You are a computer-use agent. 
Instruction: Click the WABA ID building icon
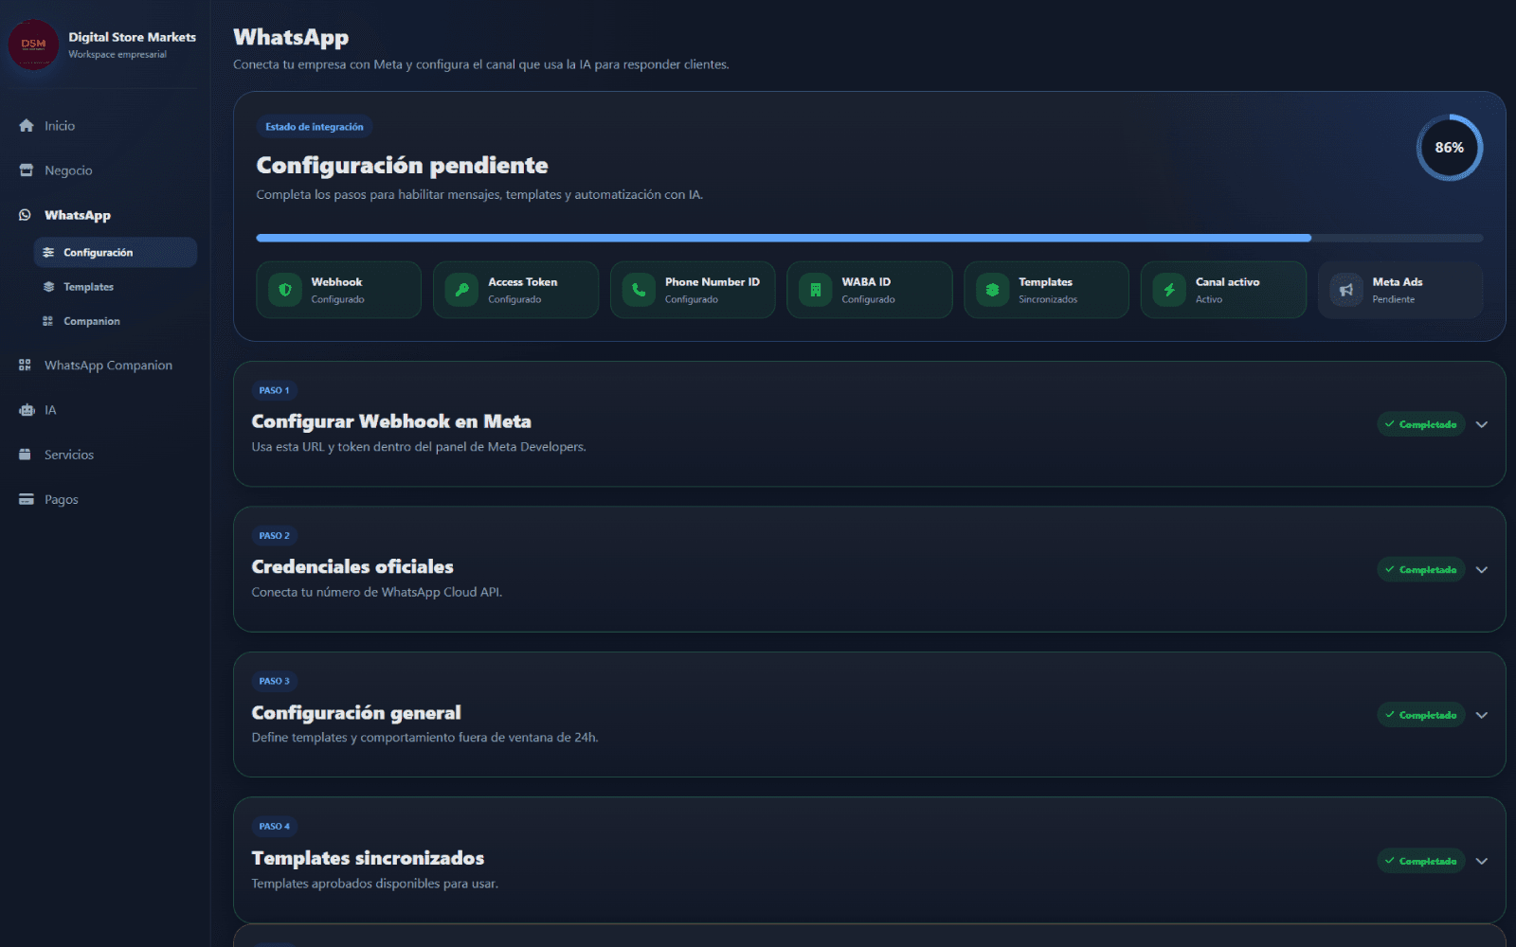click(x=816, y=290)
